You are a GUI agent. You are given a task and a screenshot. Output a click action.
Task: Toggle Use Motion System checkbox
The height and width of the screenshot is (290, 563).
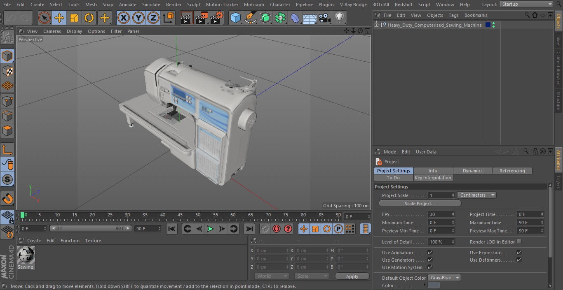430,267
